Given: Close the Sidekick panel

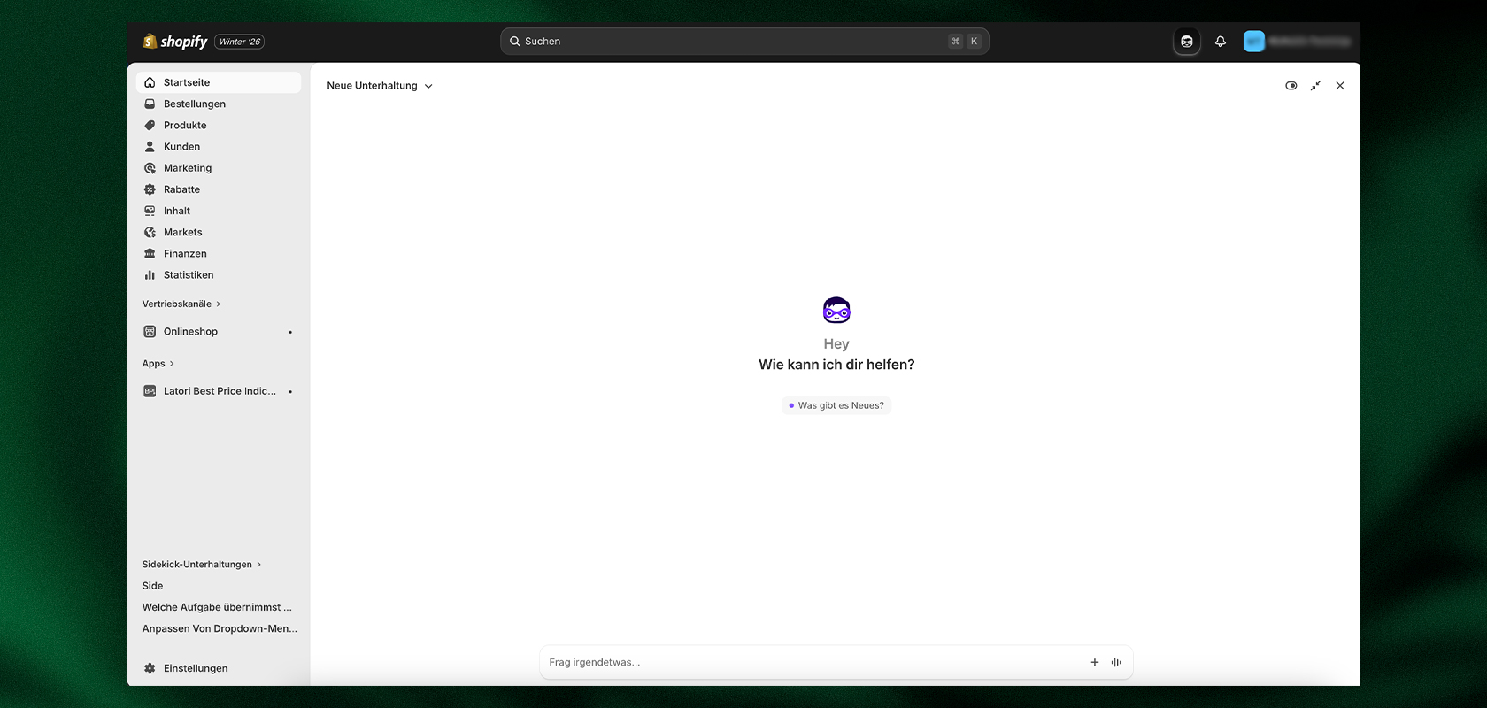Looking at the screenshot, I should pos(1340,86).
